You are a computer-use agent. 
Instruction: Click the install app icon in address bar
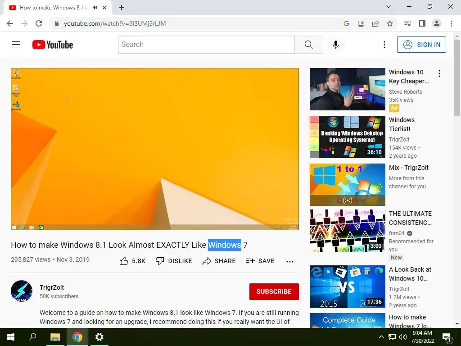pos(361,23)
